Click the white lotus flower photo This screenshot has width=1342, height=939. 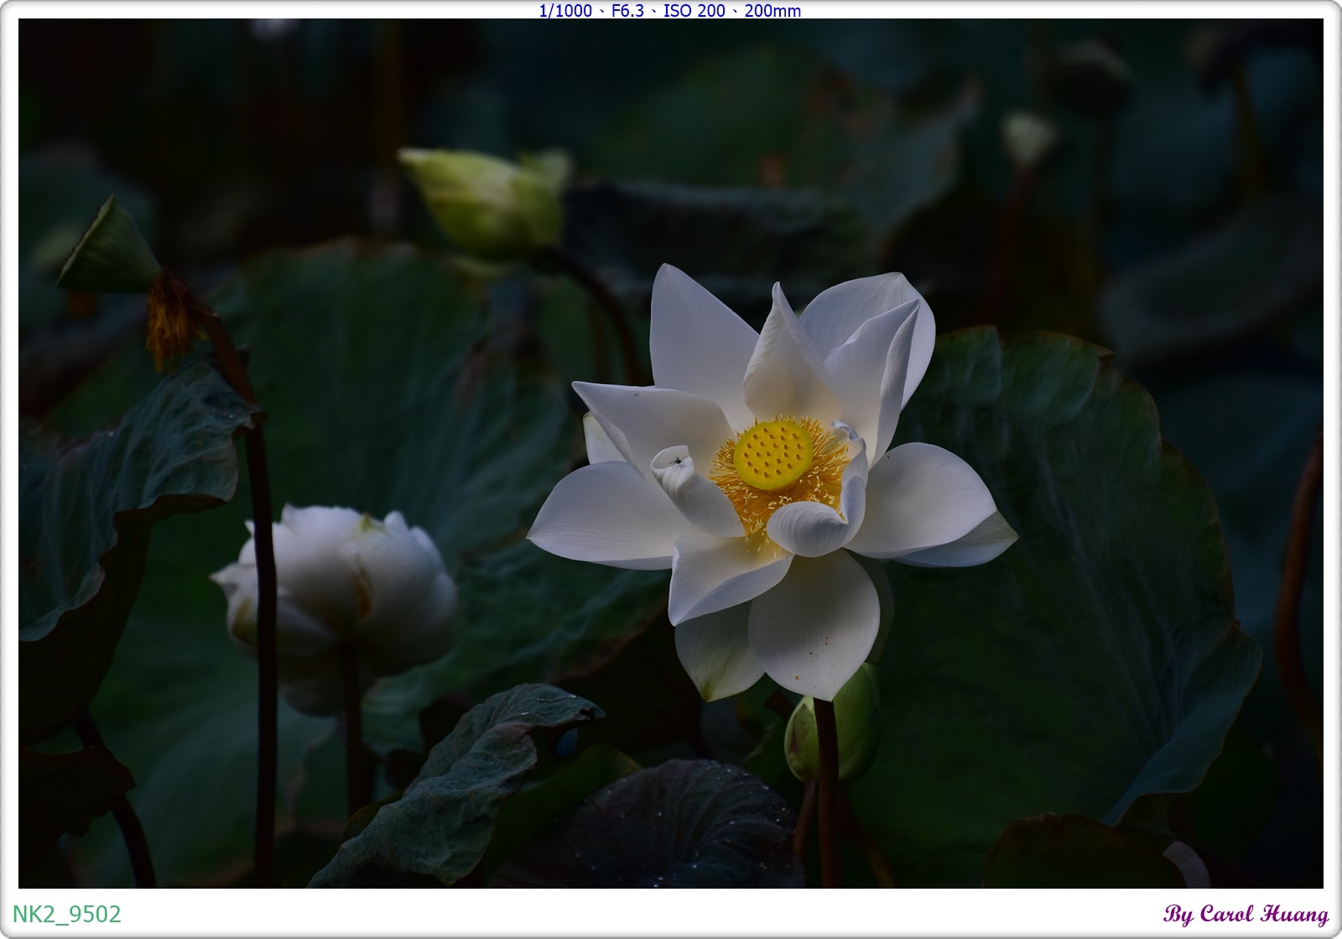click(x=671, y=453)
